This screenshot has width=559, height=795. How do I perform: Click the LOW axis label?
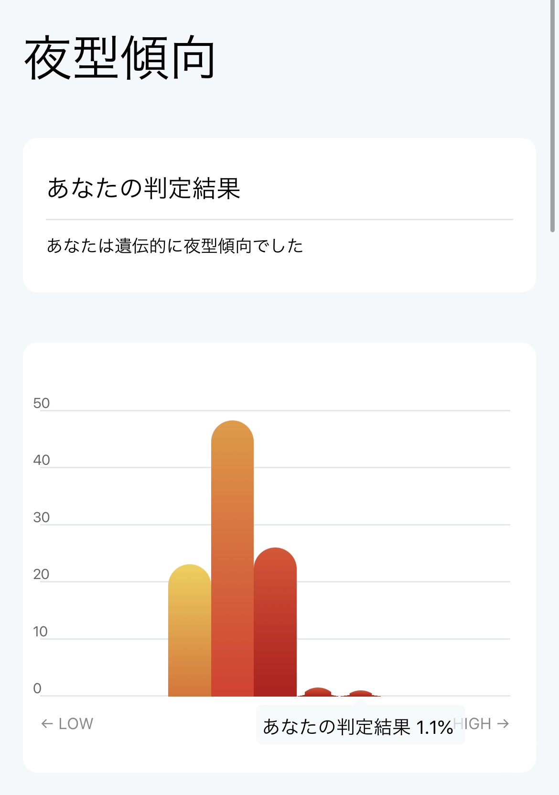click(x=75, y=724)
